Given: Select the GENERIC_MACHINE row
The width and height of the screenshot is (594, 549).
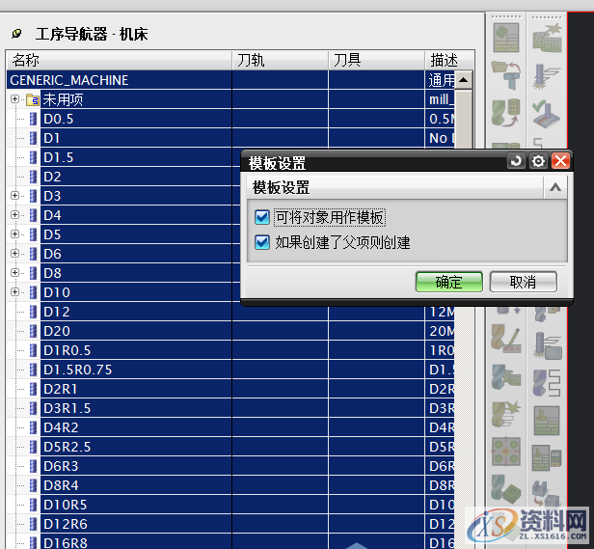Looking at the screenshot, I should click(x=230, y=80).
